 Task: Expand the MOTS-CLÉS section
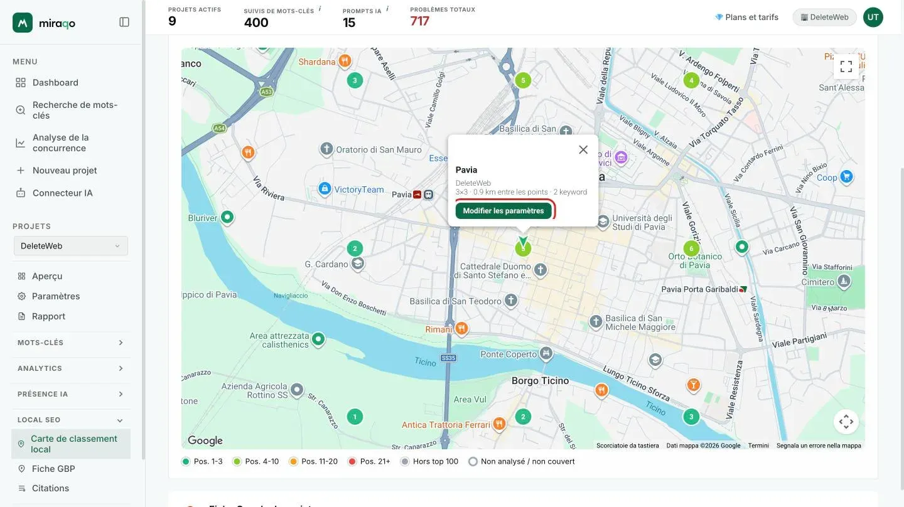click(x=71, y=343)
